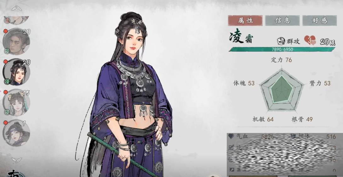Click the partially hidden top portrait
The width and height of the screenshot is (343, 177).
coord(16,20)
